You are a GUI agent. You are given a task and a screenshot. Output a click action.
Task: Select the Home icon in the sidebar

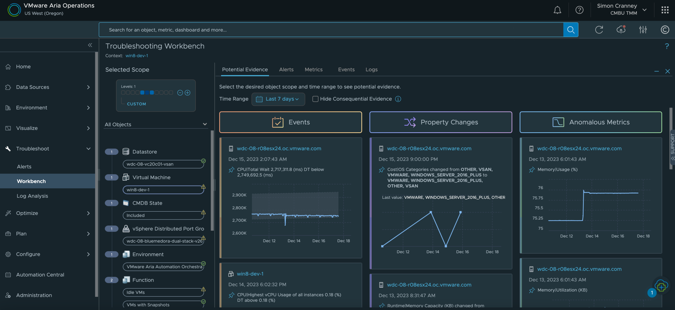pyautogui.click(x=8, y=66)
